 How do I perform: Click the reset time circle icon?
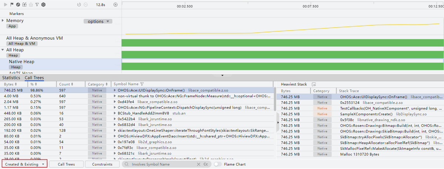79,5
